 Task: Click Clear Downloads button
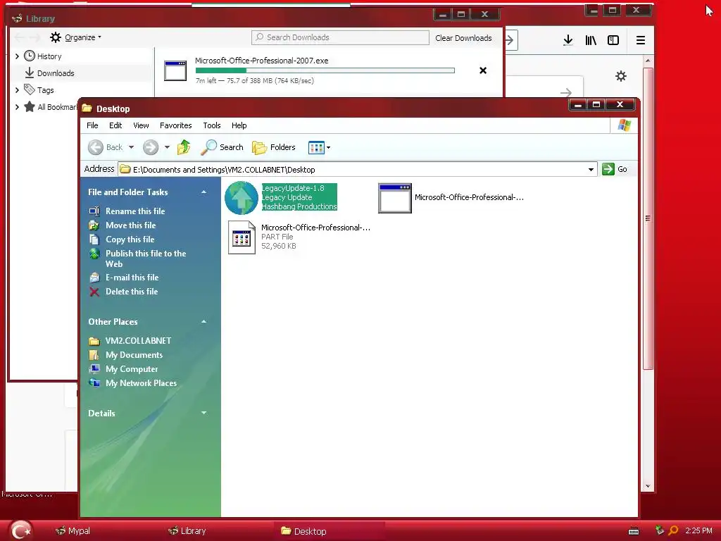463,38
